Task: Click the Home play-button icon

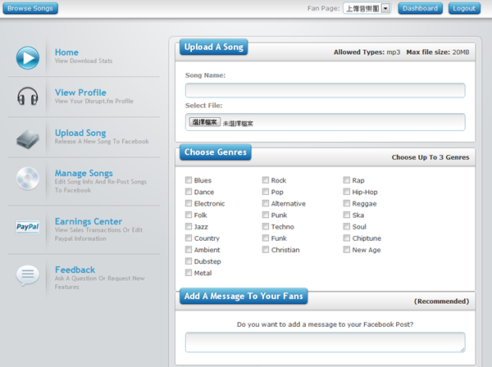Action: point(28,58)
